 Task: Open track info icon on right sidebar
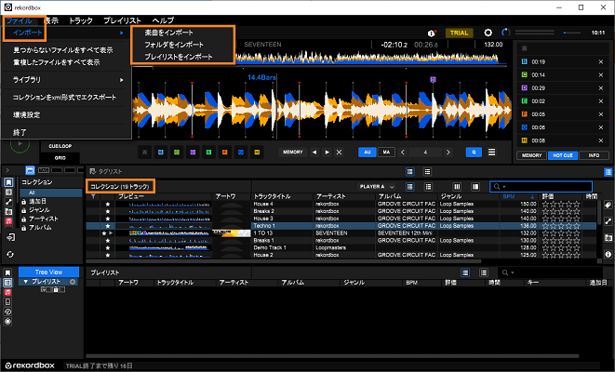coord(608,255)
